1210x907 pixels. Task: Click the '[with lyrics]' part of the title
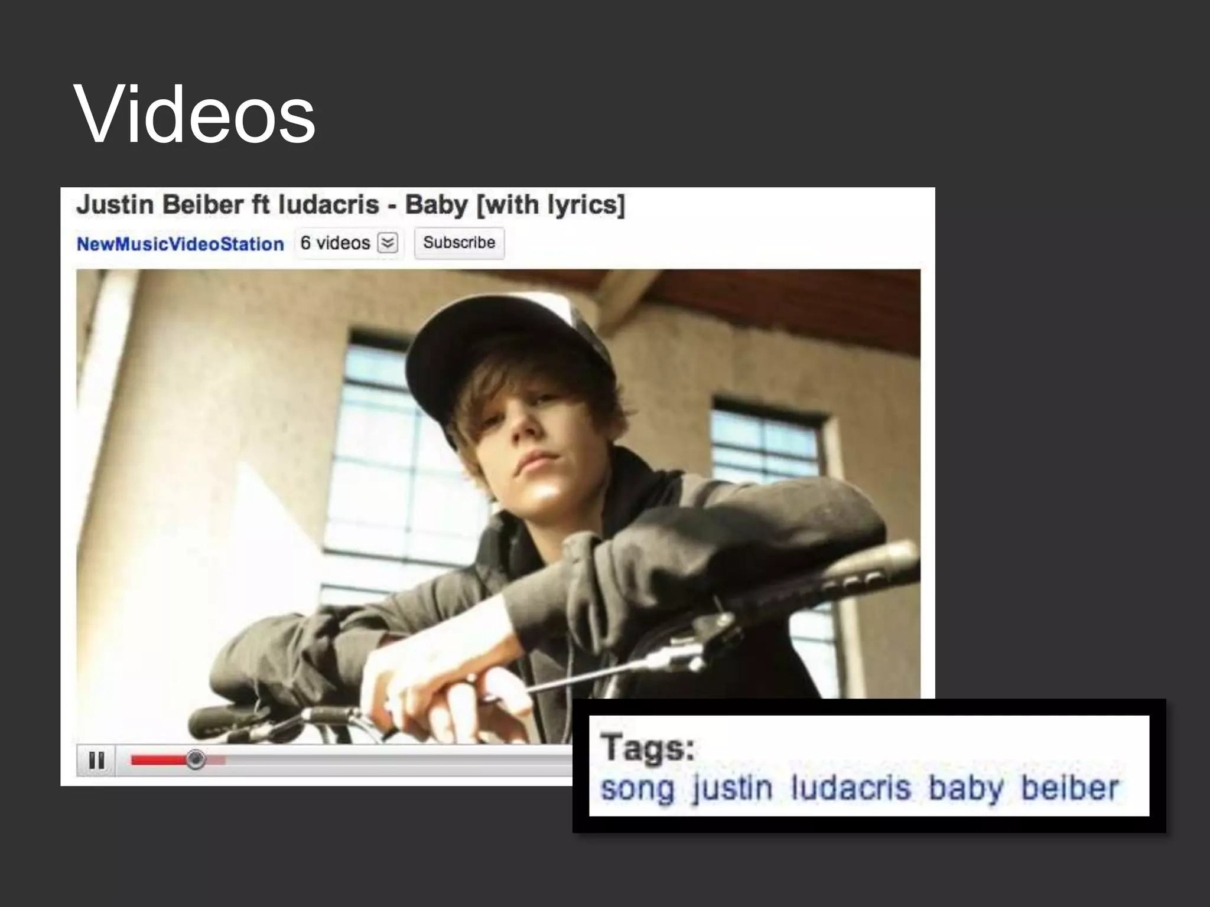551,205
